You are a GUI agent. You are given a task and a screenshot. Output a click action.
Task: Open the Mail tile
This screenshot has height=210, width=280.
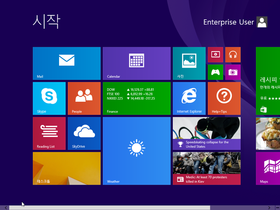66,63
